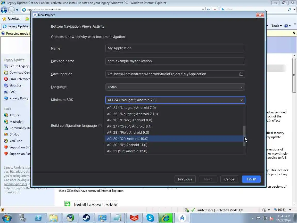This screenshot has width=297, height=223.
Task: Click Internet Explorer Back button
Action: pyautogui.click(x=4, y=10)
